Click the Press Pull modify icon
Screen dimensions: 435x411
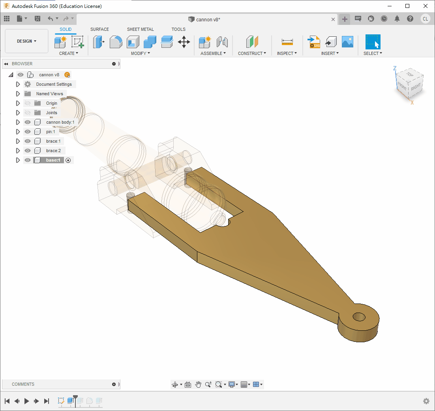pyautogui.click(x=99, y=41)
